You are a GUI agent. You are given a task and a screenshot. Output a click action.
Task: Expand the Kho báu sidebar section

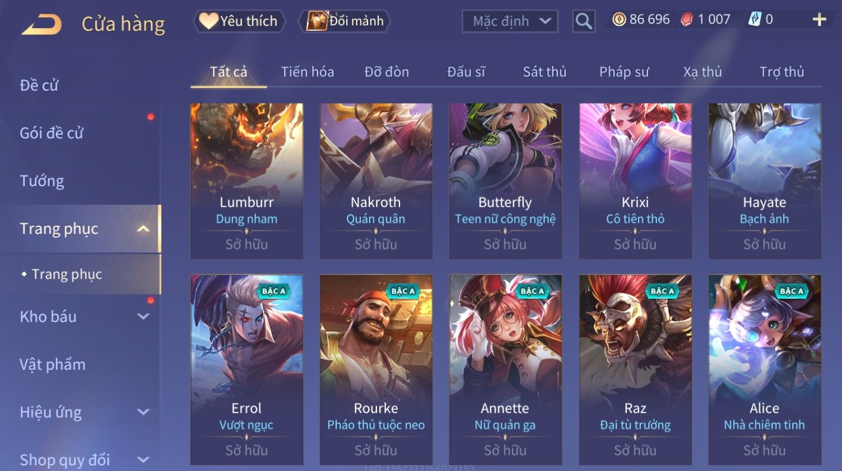coord(143,317)
